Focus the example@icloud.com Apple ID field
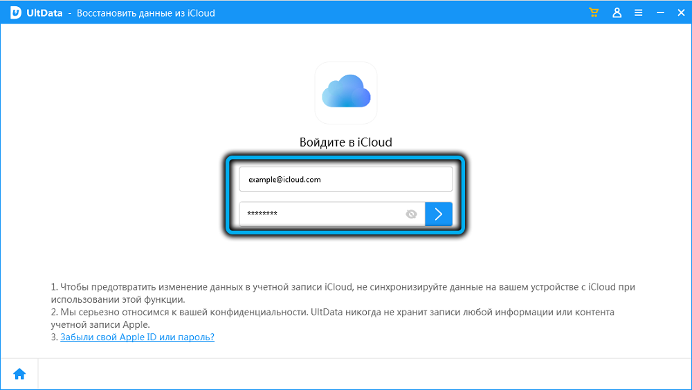The height and width of the screenshot is (390, 692). tap(345, 179)
